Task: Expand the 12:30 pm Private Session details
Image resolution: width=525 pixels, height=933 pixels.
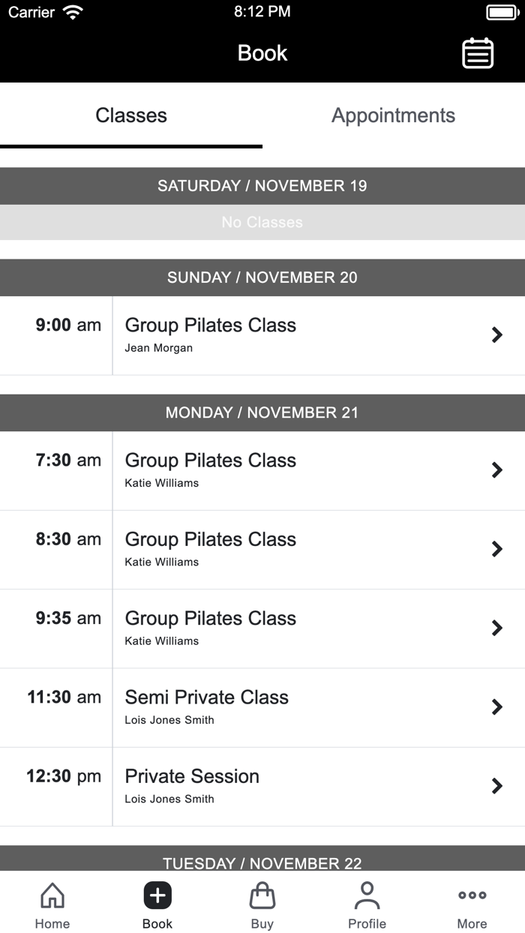Action: (497, 786)
